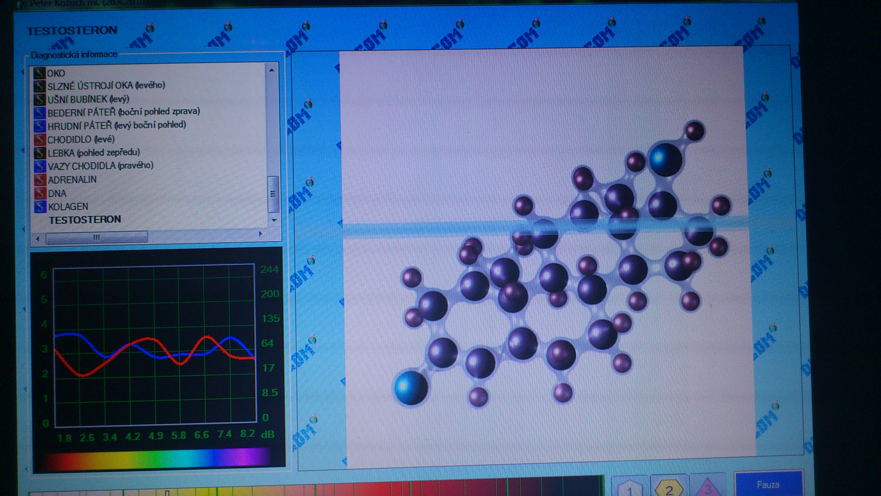Click the horizontal scrollbar right arrow

[261, 234]
